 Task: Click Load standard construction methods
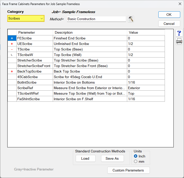85,158
